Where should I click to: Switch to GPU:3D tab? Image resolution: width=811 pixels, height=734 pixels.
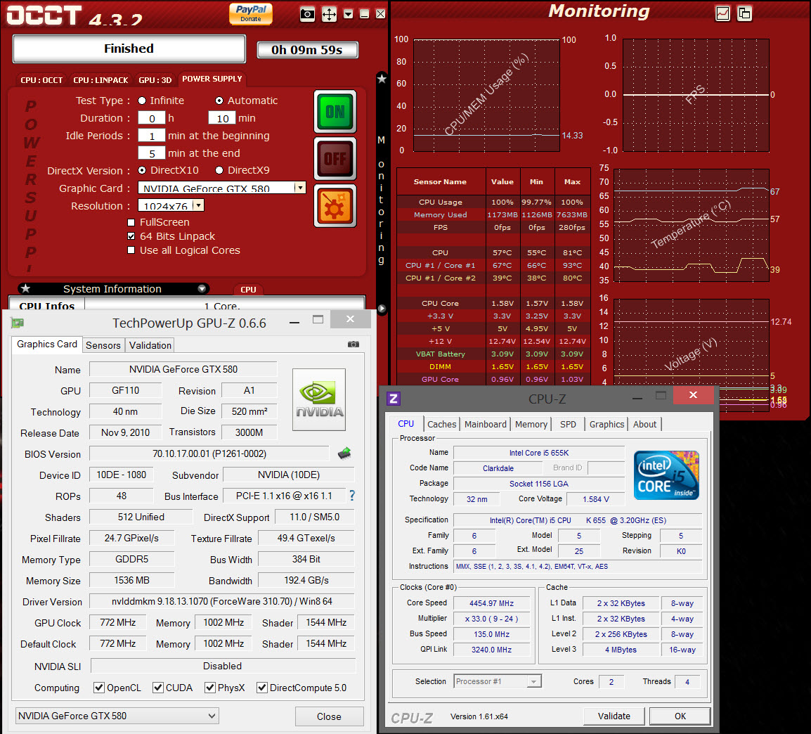tap(155, 80)
